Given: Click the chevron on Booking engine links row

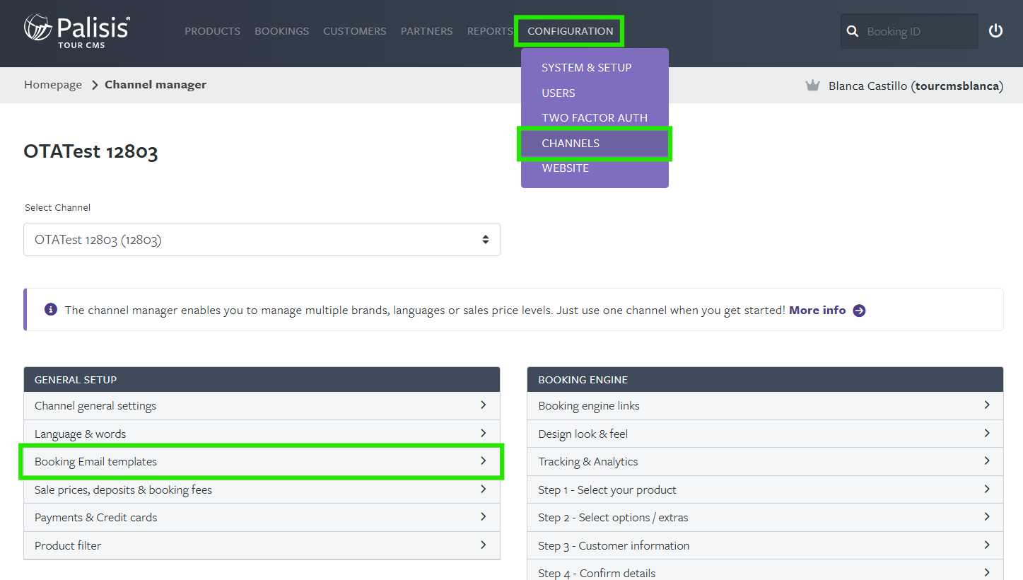Looking at the screenshot, I should pos(987,405).
